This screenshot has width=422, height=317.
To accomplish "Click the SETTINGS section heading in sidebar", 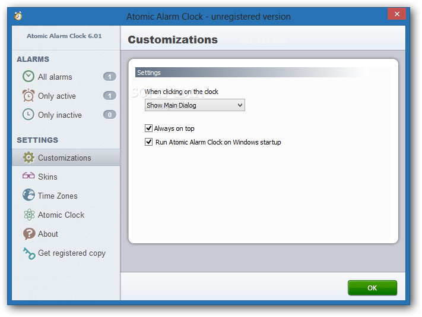I will tap(37, 140).
